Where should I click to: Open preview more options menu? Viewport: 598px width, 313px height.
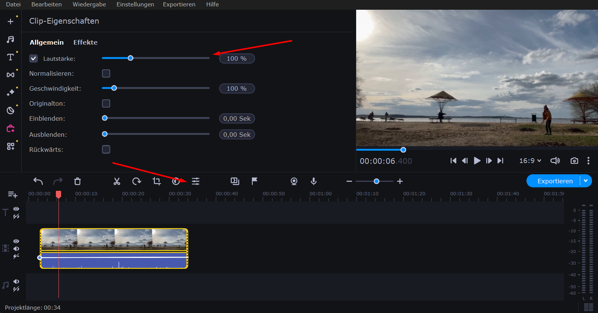pyautogui.click(x=588, y=161)
